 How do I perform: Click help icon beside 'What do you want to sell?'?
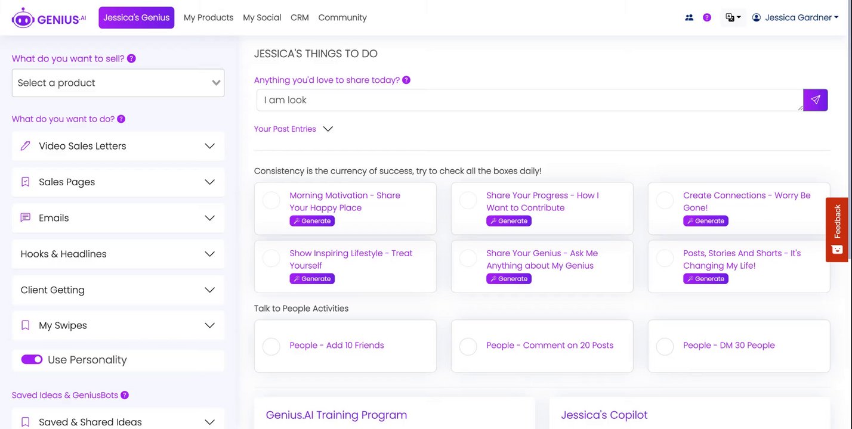coord(131,58)
